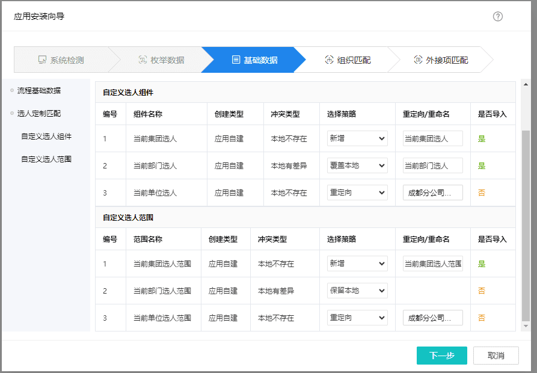Open strategy dropdown for 当前部门选人 component
Screen dimensions: 537x373
pos(357,165)
